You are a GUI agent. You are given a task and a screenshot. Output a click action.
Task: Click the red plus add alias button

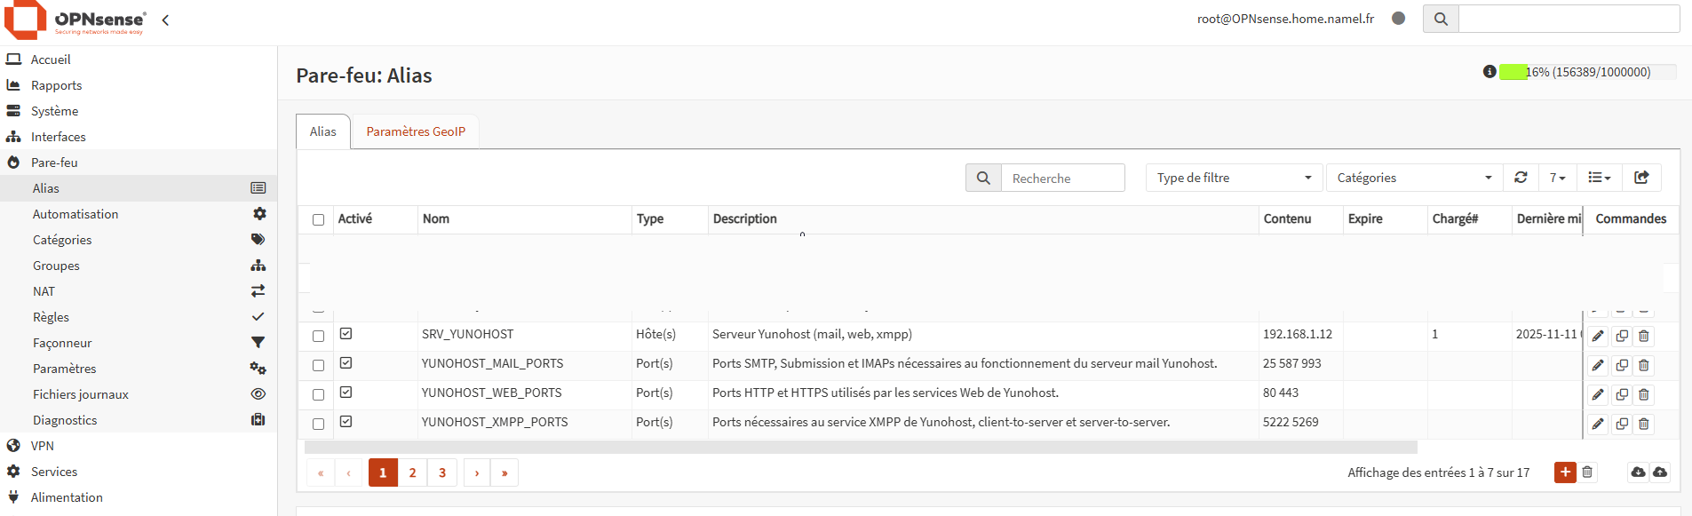pyautogui.click(x=1564, y=472)
